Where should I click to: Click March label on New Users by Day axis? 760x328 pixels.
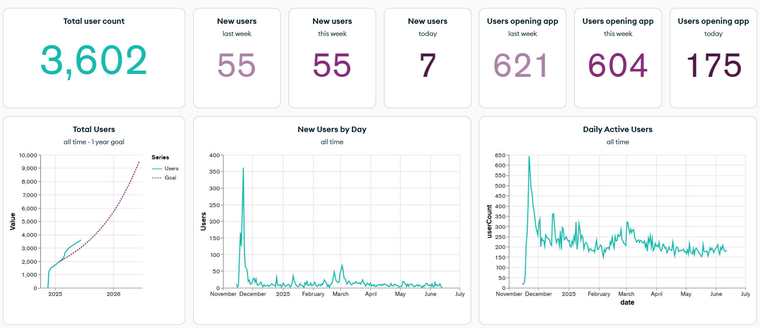pyautogui.click(x=340, y=294)
